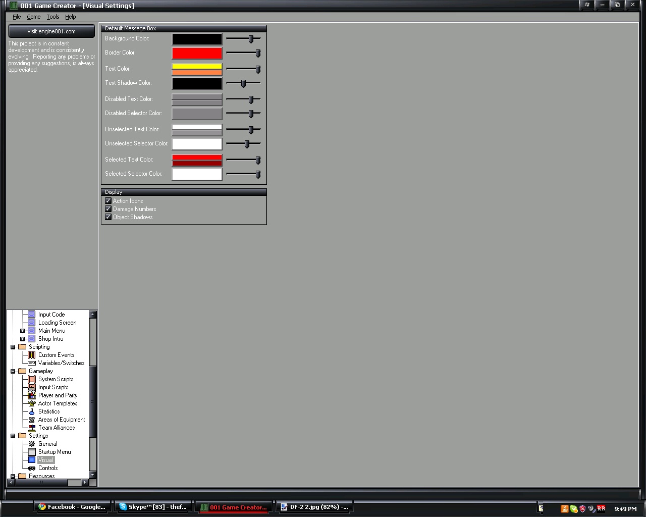
Task: Click the Areas of Equipment armor icon
Action: tap(32, 420)
